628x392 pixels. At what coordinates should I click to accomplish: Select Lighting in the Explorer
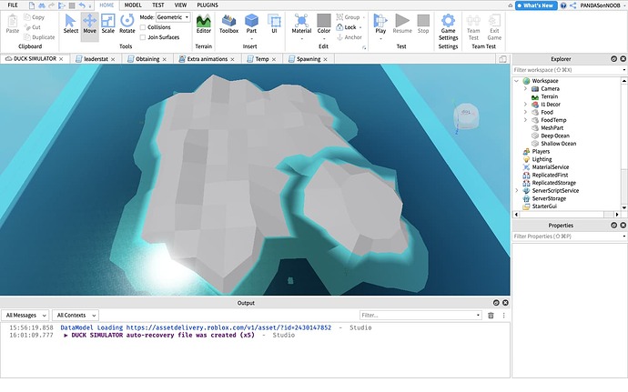[x=542, y=159]
